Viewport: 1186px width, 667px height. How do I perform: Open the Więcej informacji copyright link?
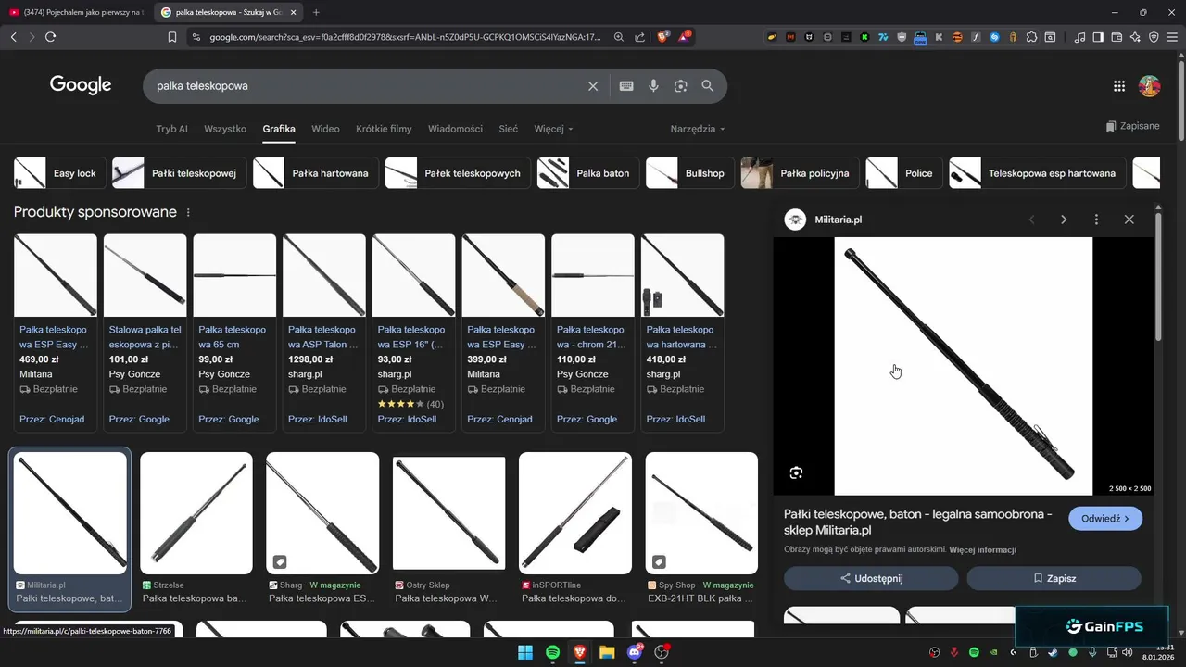982,550
